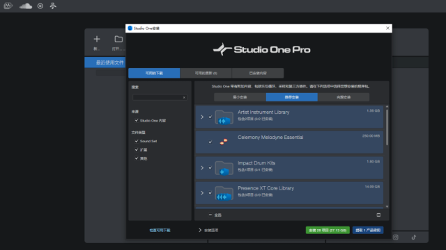Uncheck Celemony Melodyne Essential
The height and width of the screenshot is (250, 446).
point(210,142)
